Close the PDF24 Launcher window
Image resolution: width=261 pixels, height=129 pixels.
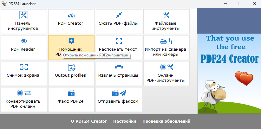254,4
